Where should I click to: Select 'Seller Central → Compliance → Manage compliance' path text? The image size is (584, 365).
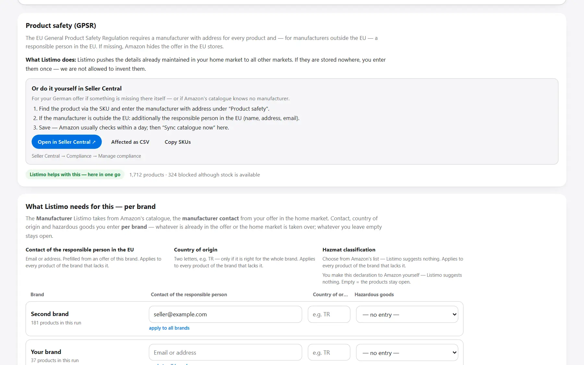[x=86, y=156]
